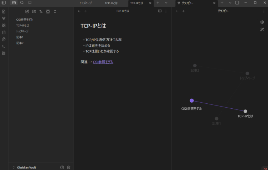Open the bookmarks panel icon
This screenshot has width=268, height=170.
30,3
